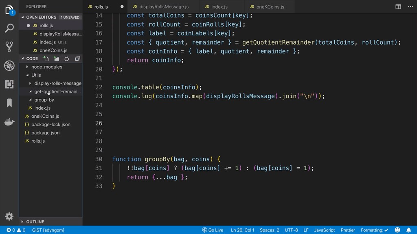Select language mode JavaScript

click(x=325, y=230)
